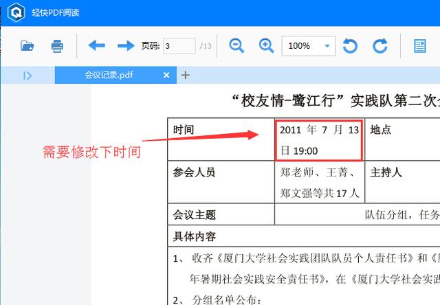The width and height of the screenshot is (440, 305).
Task: Click the 地点 table cell
Action: point(402,139)
